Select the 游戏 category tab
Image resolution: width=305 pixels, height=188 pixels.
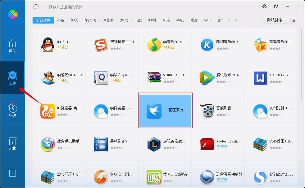124,20
